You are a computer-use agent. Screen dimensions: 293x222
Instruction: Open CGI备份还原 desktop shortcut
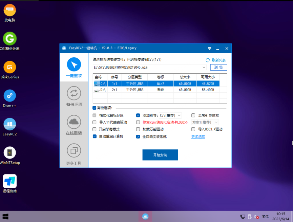[10, 41]
